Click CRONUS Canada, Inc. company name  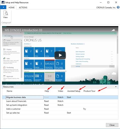click(x=106, y=8)
